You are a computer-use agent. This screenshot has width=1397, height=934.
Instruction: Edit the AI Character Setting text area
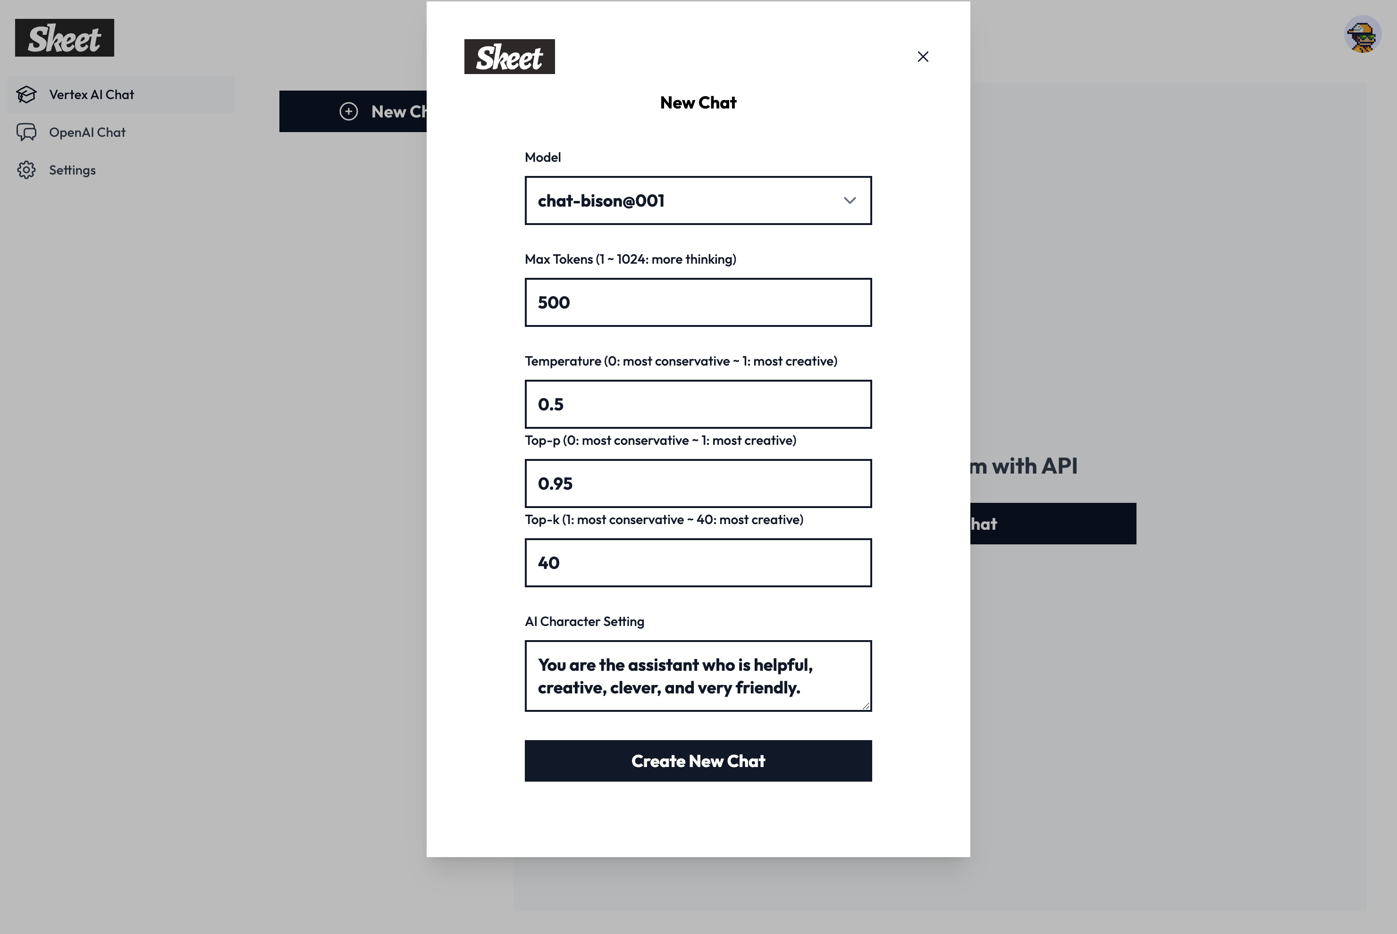coord(698,675)
